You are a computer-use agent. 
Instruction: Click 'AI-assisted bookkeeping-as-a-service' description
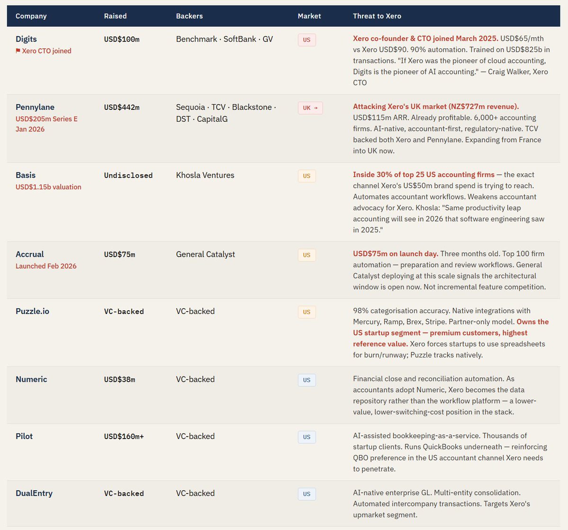coord(416,435)
